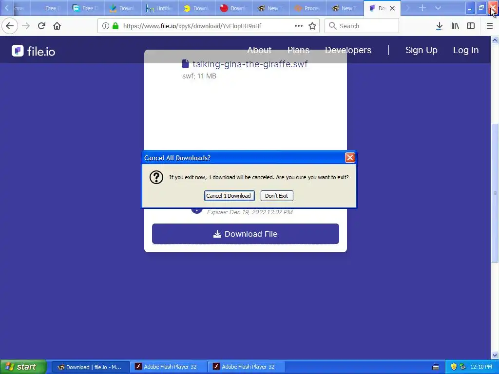The image size is (499, 374).
Task: Click the forward navigation arrow
Action: [26, 26]
